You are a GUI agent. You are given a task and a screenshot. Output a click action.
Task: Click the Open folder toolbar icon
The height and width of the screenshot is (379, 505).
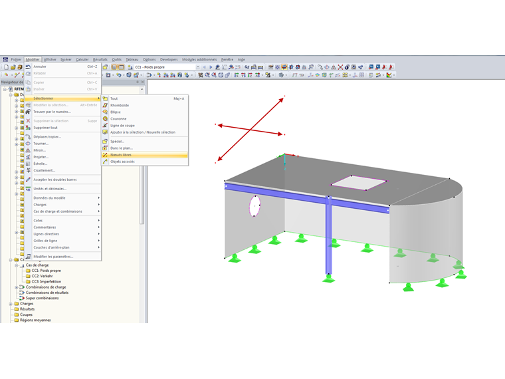[x=13, y=67]
